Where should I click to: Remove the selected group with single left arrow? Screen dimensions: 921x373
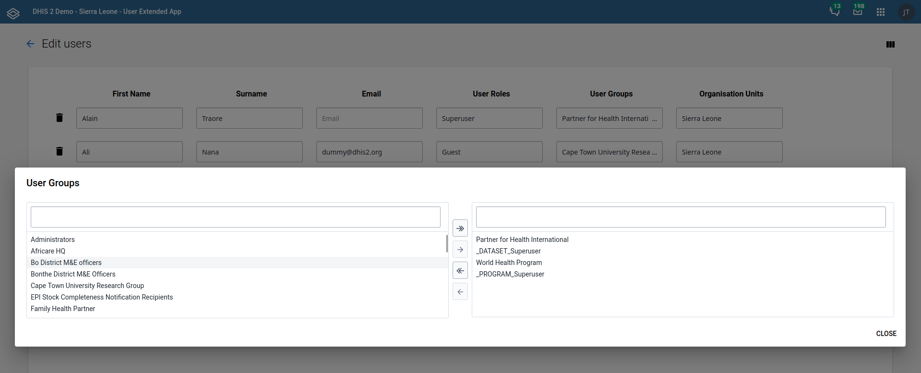point(460,292)
